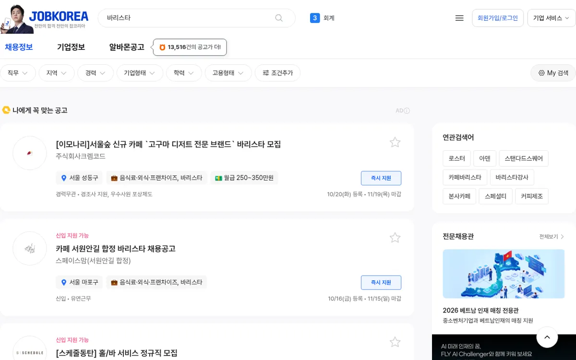Click the 서울 성동구 location tag
Viewport: 576px width, 360px height.
79,178
